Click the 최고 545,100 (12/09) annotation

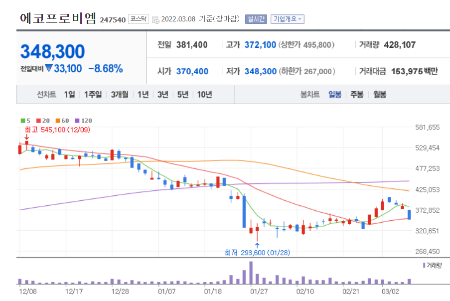(x=57, y=130)
